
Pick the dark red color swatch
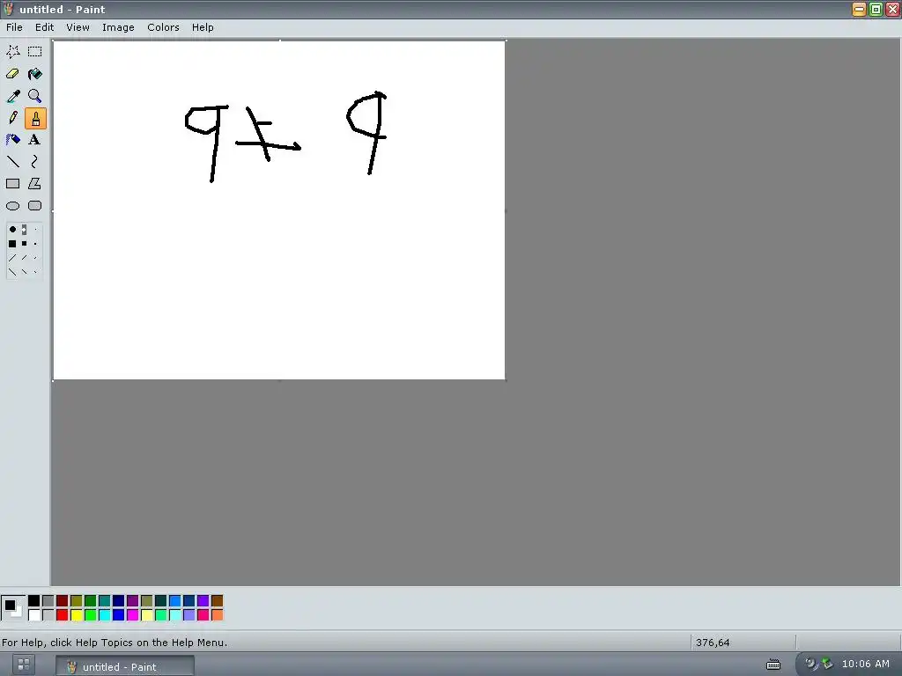click(x=63, y=601)
